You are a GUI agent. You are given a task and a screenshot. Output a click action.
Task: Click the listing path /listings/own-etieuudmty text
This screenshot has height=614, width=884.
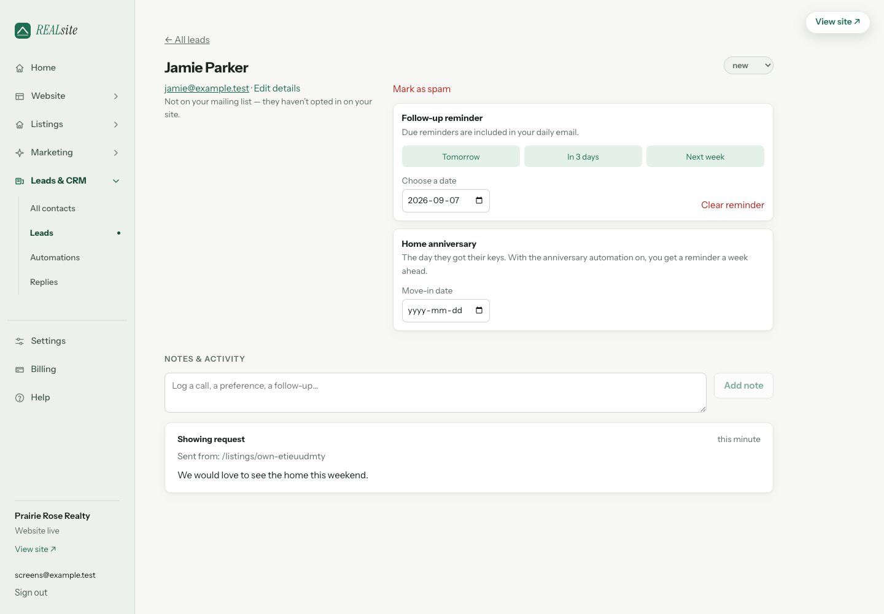click(274, 457)
